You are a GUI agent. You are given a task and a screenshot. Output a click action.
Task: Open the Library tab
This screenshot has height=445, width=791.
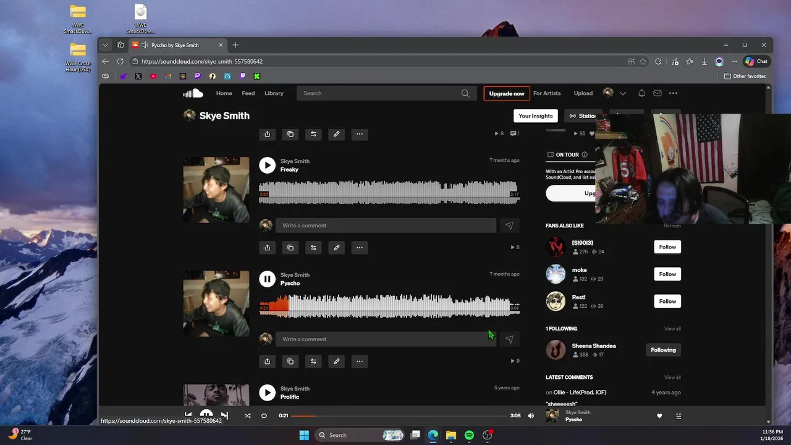pos(274,93)
